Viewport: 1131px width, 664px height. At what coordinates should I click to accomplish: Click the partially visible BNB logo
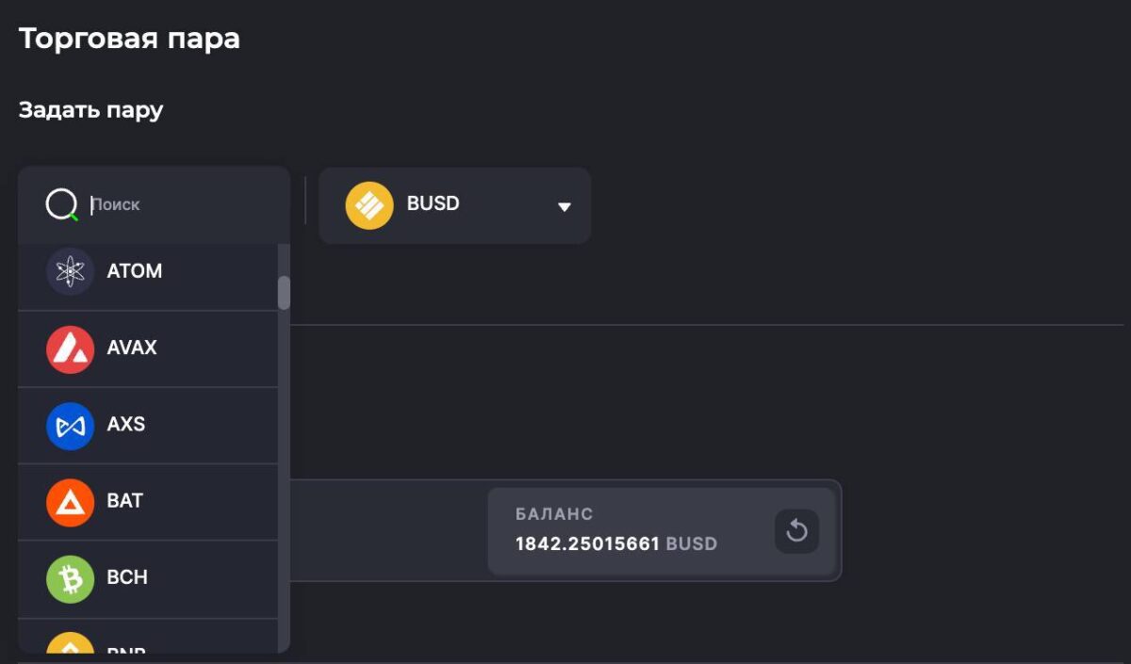coord(70,642)
